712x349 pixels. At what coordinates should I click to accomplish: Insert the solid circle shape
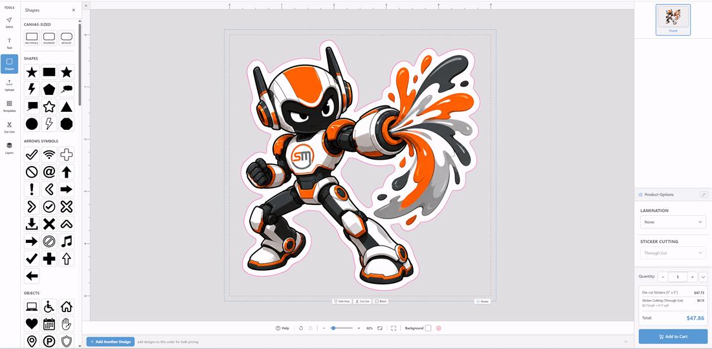[x=32, y=123]
